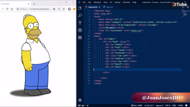Viewport: 190px width, 107px height.
Task: Select encoding via UTF-8 status item
Action: 168,106
